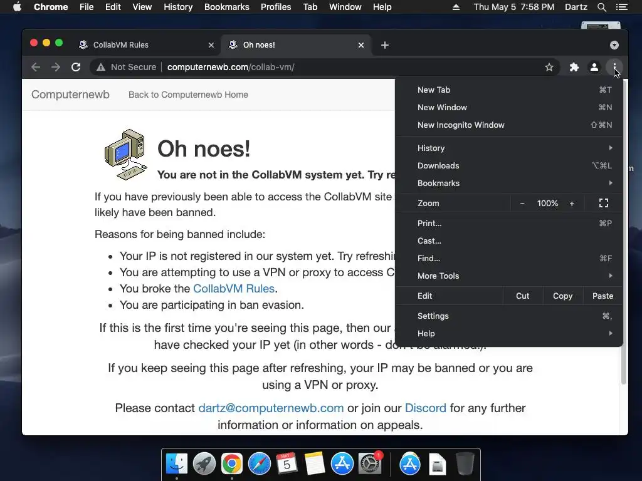The image size is (642, 481).
Task: Select Print... from the menu
Action: pos(509,224)
